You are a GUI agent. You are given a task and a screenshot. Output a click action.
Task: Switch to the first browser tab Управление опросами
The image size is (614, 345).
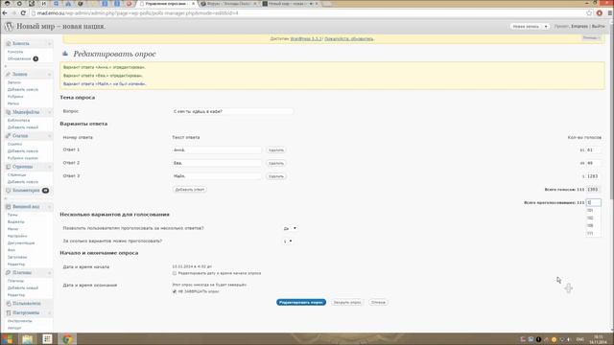point(167,4)
